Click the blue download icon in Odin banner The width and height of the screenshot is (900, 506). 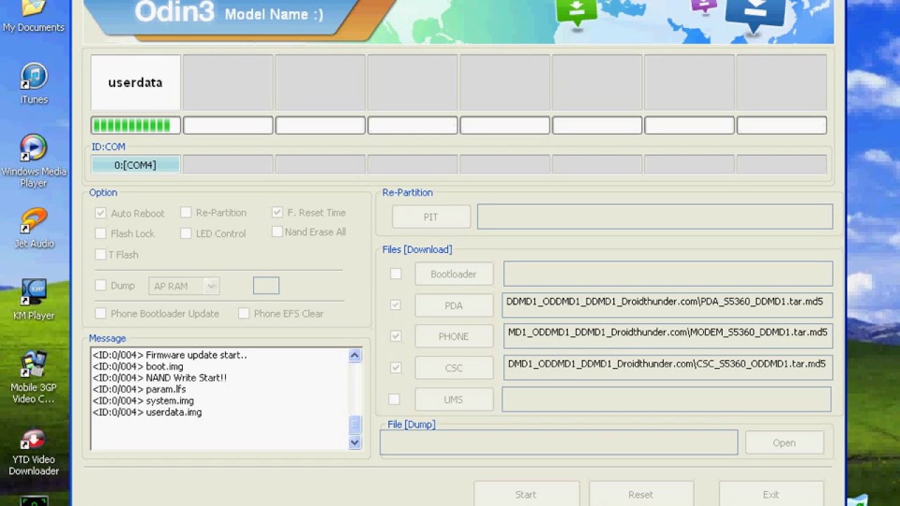754,15
